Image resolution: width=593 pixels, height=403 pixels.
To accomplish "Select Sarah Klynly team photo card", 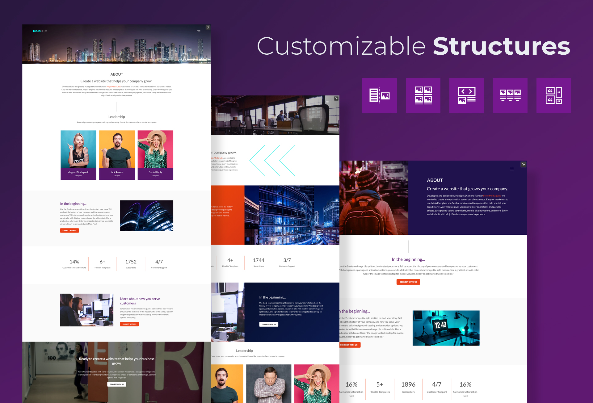I will pyautogui.click(x=155, y=155).
